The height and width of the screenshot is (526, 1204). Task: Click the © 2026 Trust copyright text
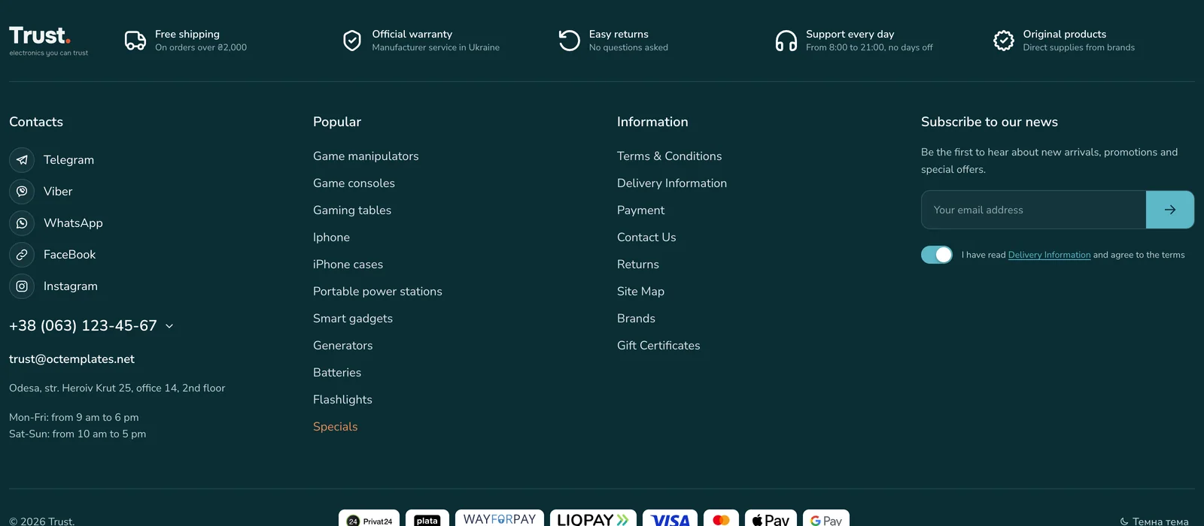click(42, 521)
